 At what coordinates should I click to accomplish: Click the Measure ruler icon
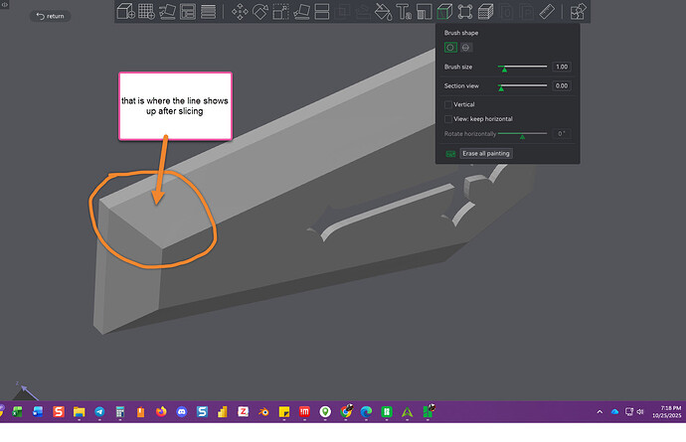pyautogui.click(x=547, y=12)
